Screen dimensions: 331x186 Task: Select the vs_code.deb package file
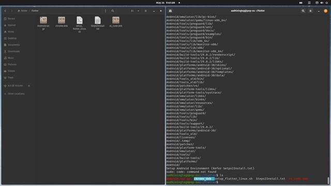pos(116,22)
